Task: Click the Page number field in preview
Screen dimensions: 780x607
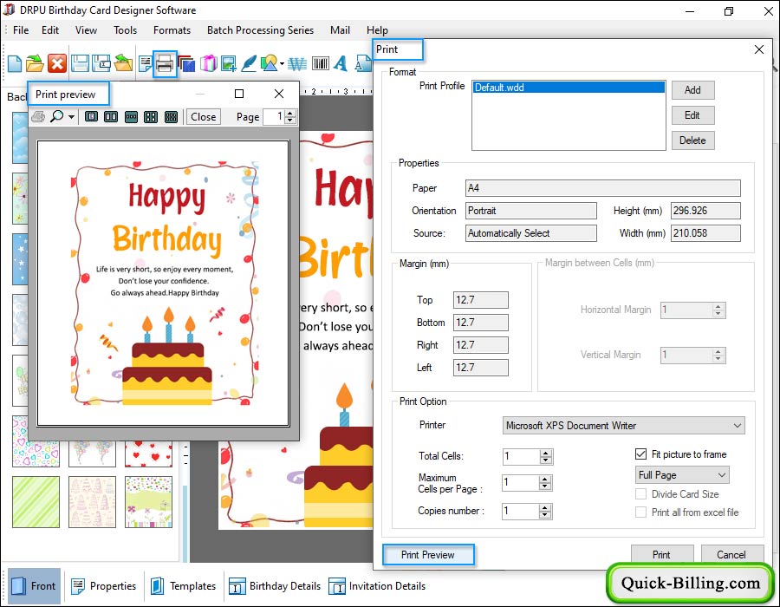Action: [x=274, y=117]
